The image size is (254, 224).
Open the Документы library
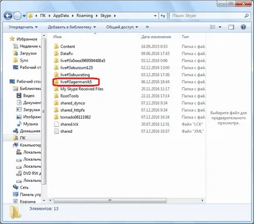[32, 103]
